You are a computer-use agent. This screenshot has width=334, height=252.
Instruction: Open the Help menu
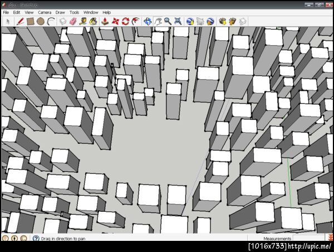[106, 12]
